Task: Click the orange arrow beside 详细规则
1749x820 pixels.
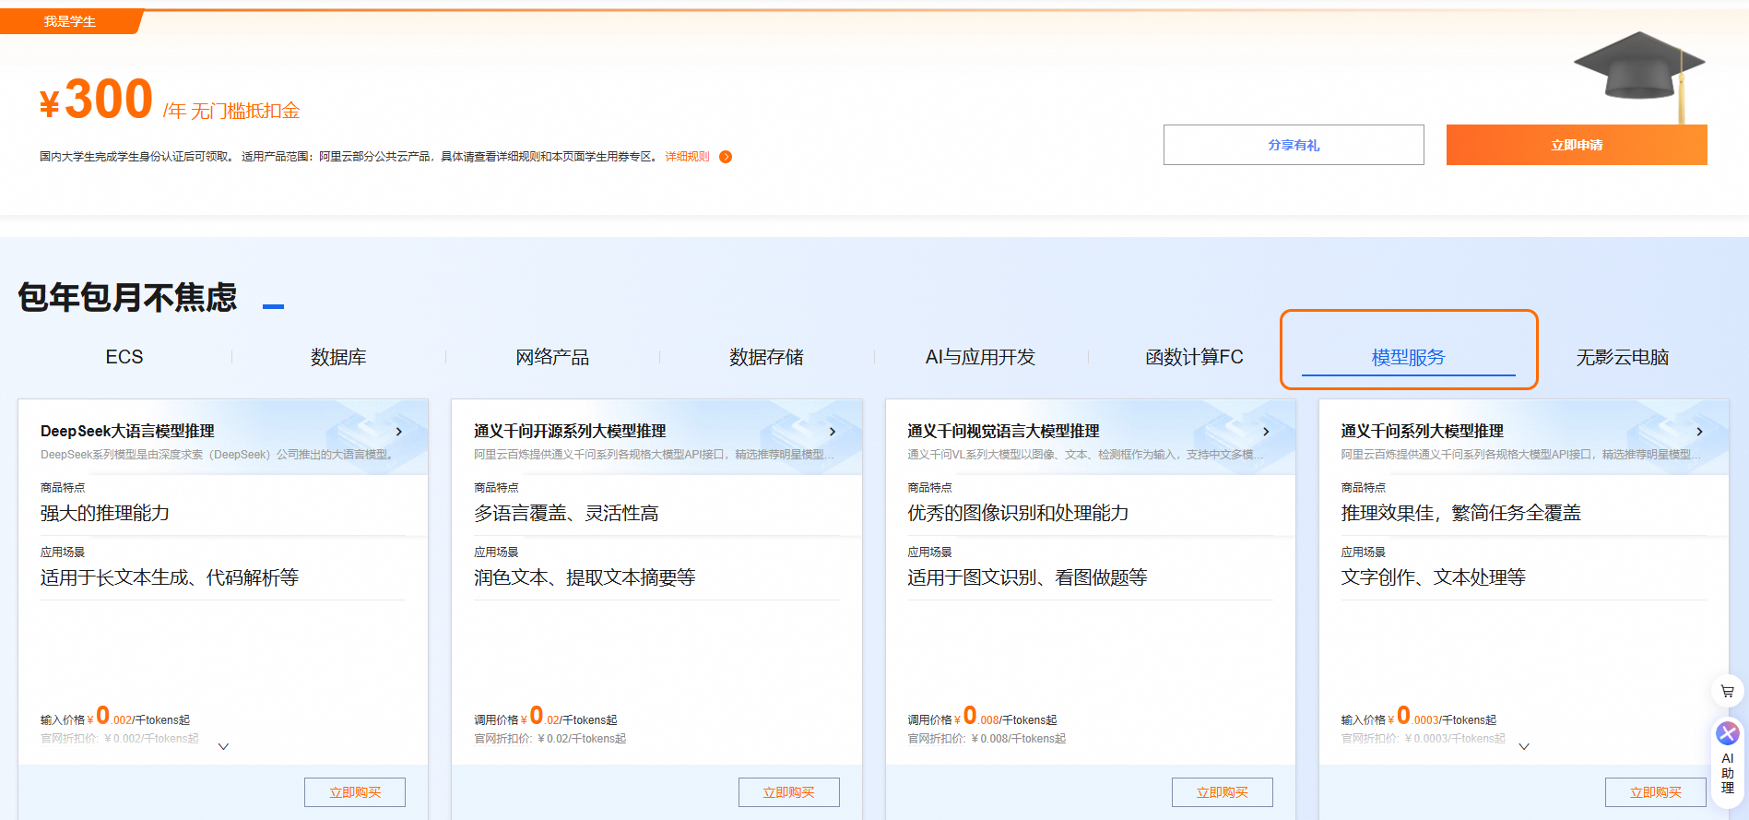Action: 726,157
